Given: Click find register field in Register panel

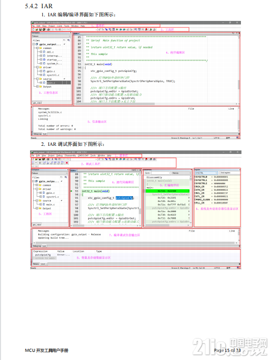Looking at the screenshot, I should (x=230, y=173).
